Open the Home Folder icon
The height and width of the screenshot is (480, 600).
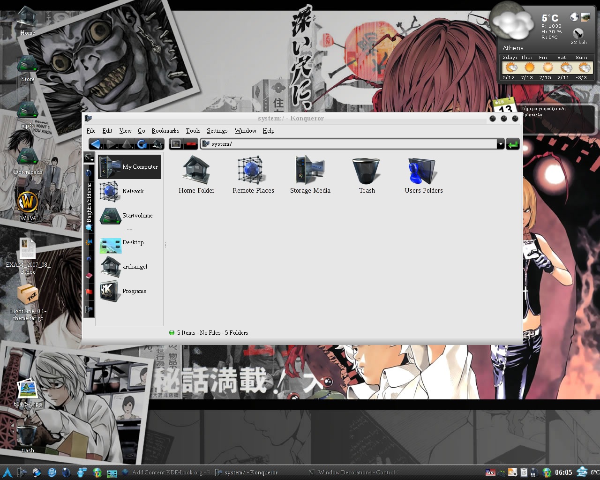point(196,175)
